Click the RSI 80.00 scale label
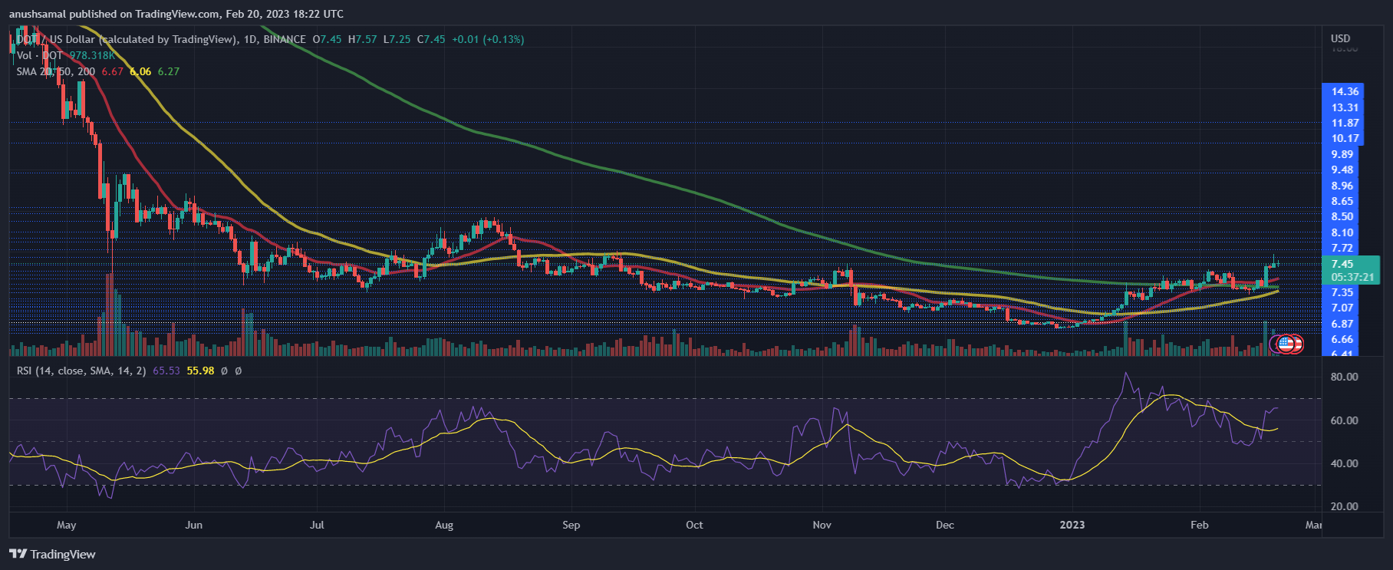 tap(1344, 377)
